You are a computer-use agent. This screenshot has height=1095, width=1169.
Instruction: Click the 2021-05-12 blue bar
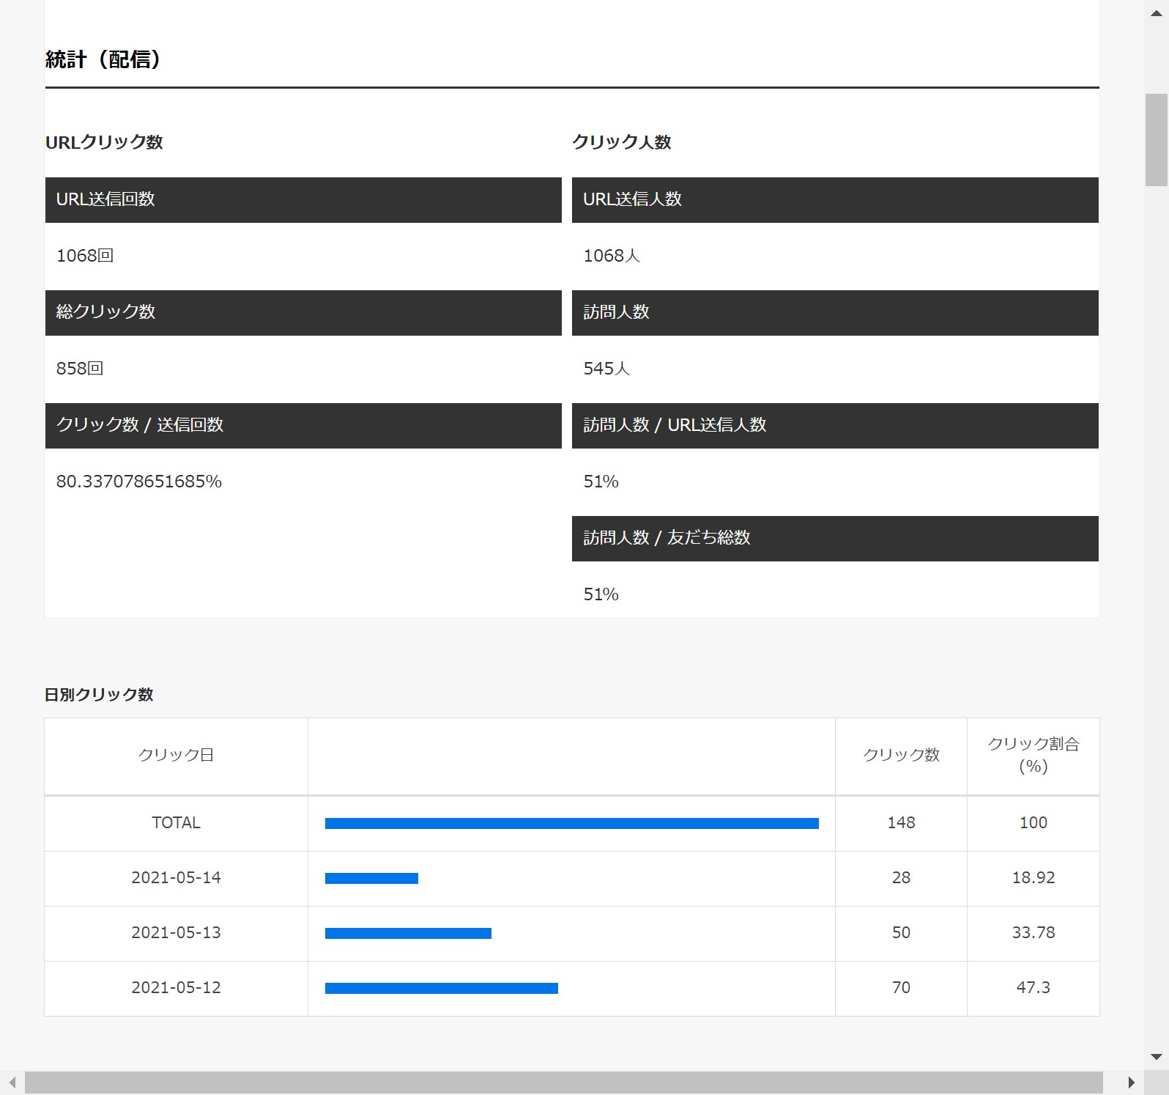(x=442, y=989)
